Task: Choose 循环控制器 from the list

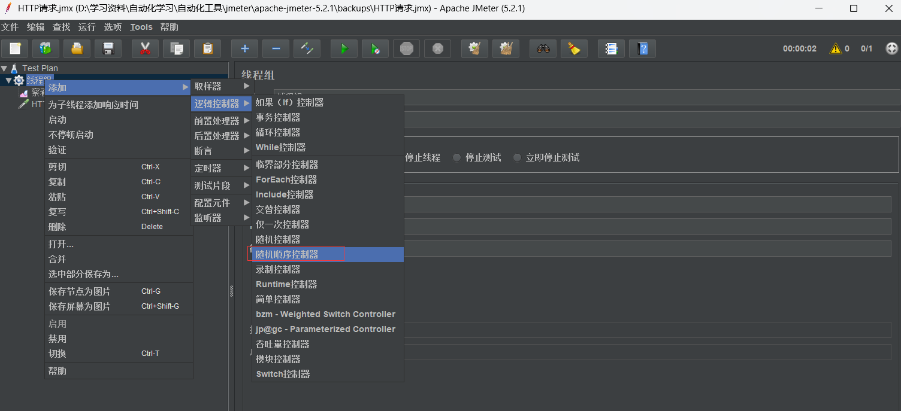Action: [328, 132]
